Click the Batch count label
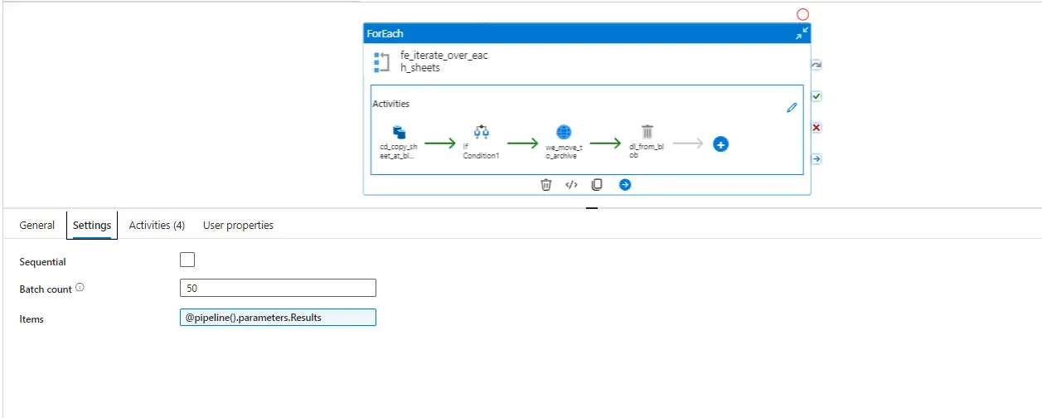Screen dimensions: 1042x418 click(46, 289)
